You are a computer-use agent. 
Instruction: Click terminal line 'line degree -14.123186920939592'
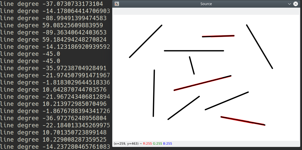55,47
